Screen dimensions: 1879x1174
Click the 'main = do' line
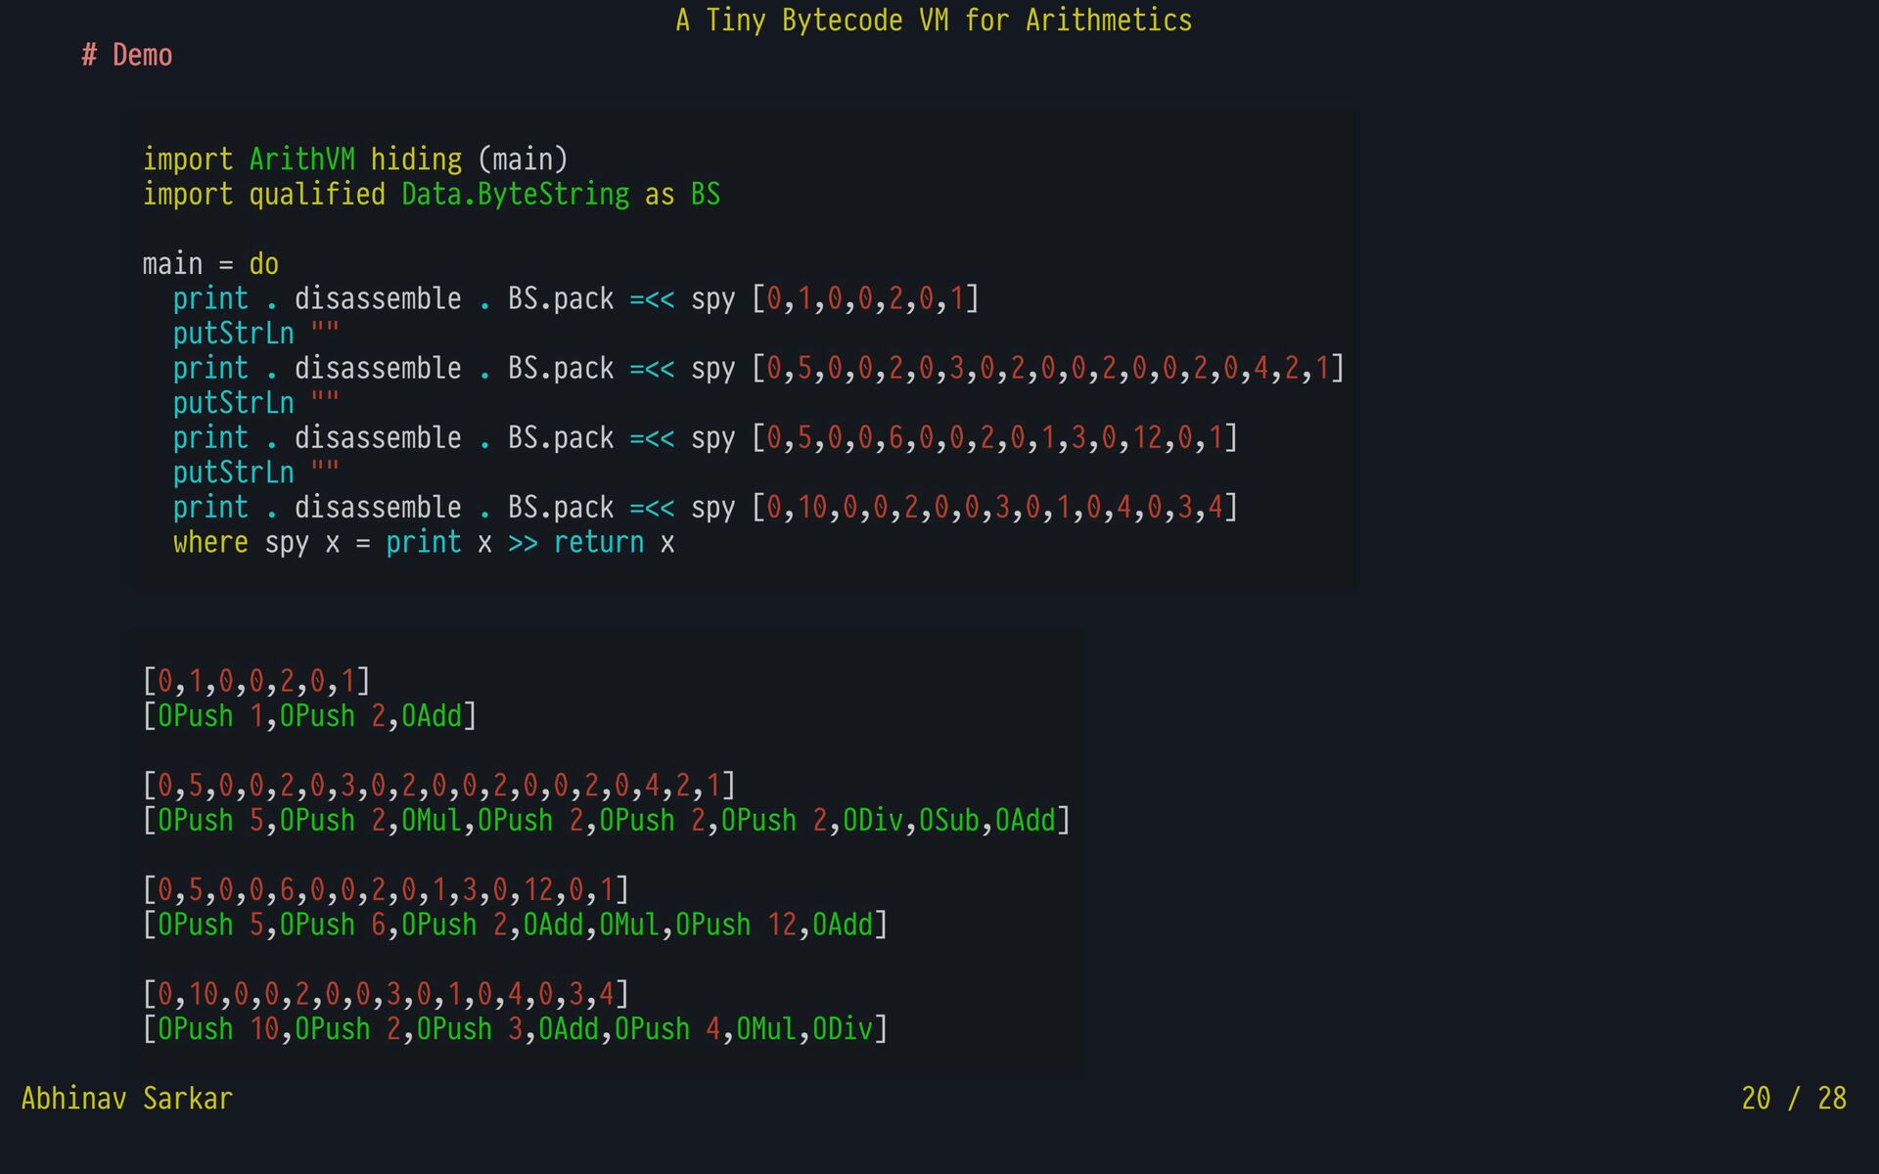point(210,264)
